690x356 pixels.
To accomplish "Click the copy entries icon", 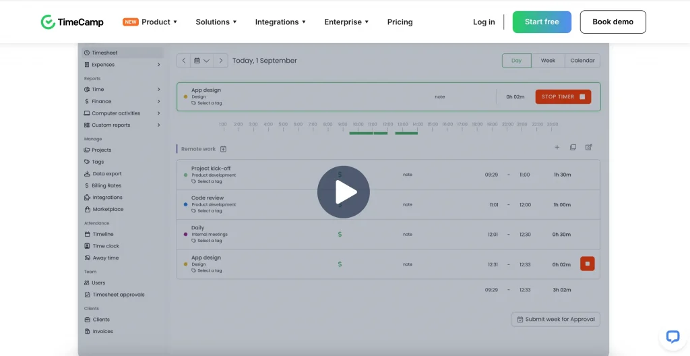I will tap(573, 147).
